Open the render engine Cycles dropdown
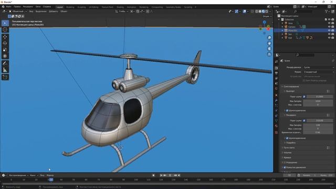Viewport: 336px width, 189px height. pos(319,68)
